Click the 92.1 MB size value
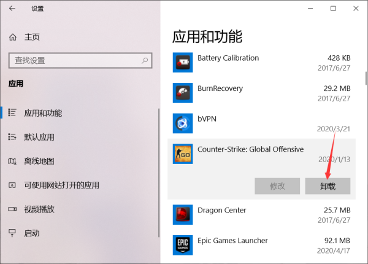This screenshot has height=264, width=368. pyautogui.click(x=337, y=241)
